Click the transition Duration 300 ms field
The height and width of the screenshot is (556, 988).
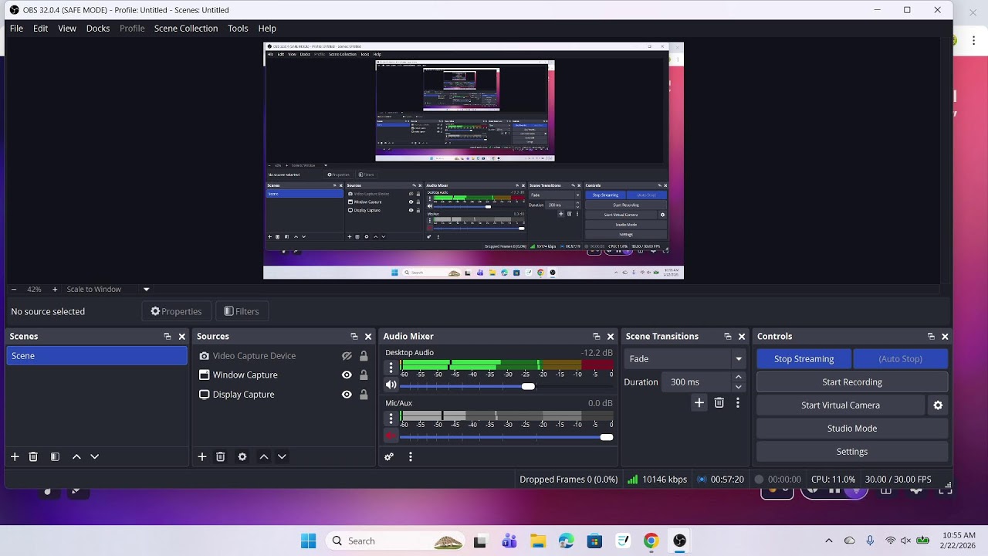pos(697,381)
